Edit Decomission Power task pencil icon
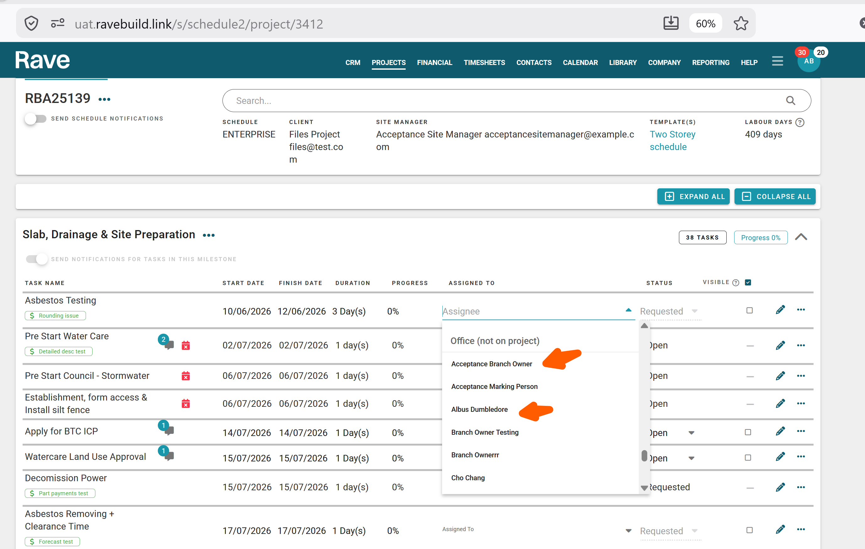Screen dimensions: 865x549 click(x=780, y=487)
